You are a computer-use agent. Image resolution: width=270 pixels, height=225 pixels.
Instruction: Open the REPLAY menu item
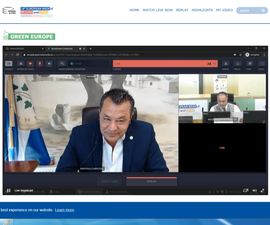[x=182, y=10]
